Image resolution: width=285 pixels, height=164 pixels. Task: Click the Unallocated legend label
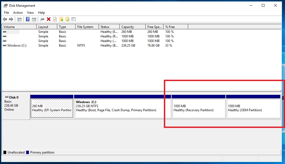click(x=16, y=152)
